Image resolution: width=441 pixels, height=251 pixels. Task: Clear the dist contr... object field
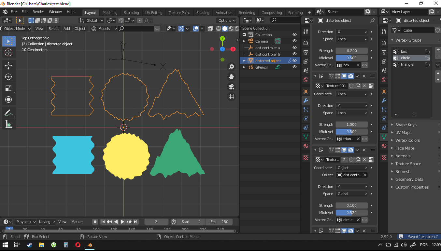365,175
